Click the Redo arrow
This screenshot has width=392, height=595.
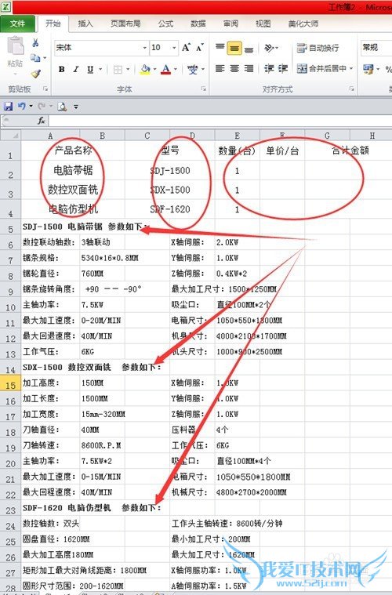tap(42, 107)
